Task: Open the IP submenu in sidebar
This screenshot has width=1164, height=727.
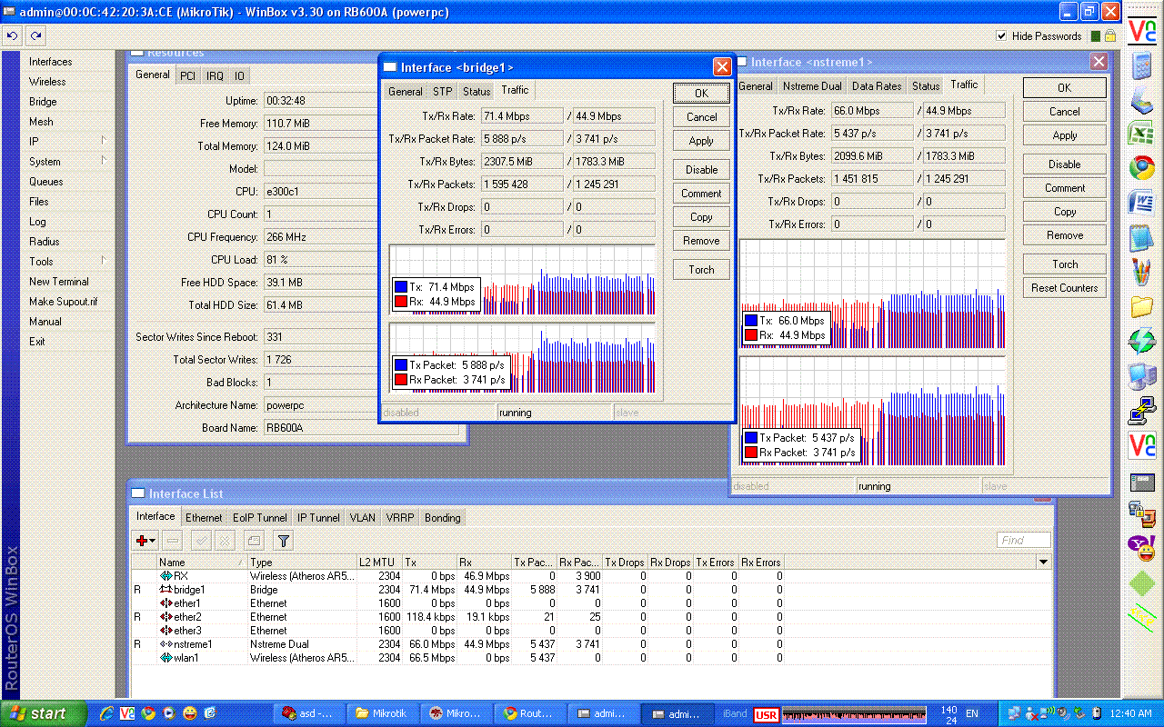Action: pos(68,142)
